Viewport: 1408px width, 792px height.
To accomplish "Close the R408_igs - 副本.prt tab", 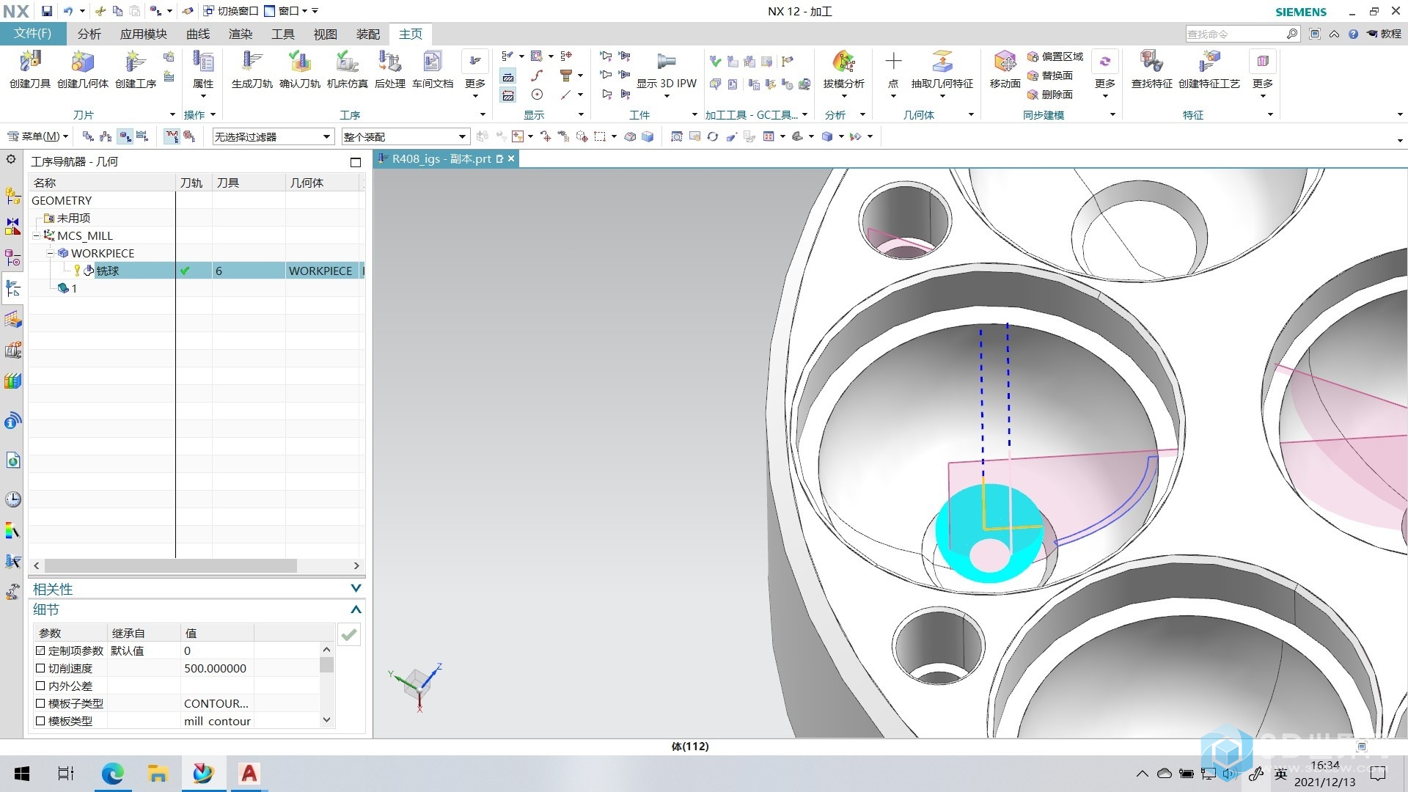I will [x=511, y=158].
